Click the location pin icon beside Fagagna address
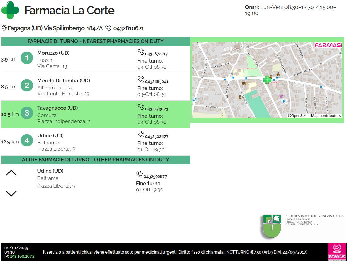The image size is (348, 261). [4, 28]
